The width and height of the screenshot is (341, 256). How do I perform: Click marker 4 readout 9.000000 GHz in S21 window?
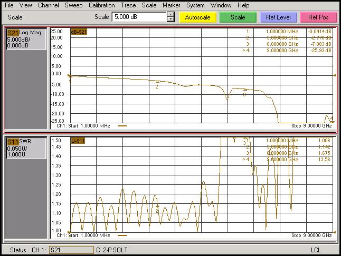coord(282,51)
